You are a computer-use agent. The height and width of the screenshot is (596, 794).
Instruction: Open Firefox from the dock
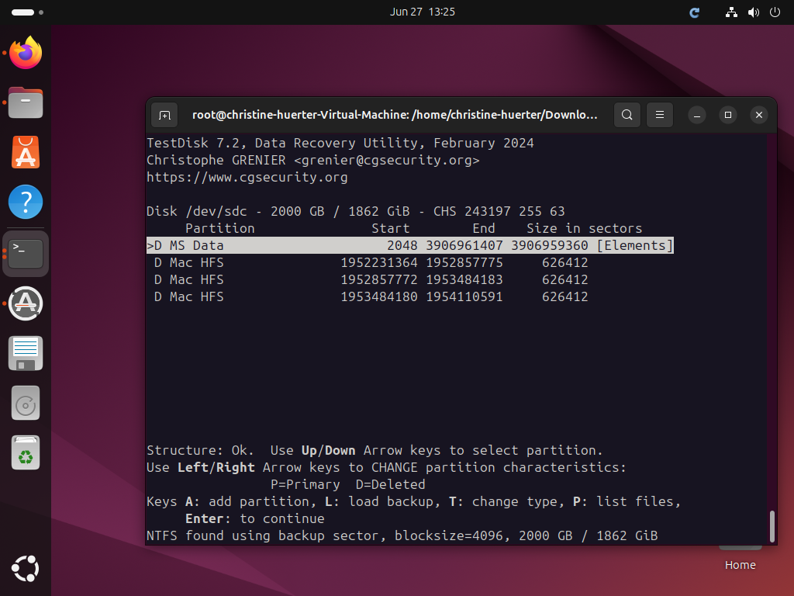[26, 53]
